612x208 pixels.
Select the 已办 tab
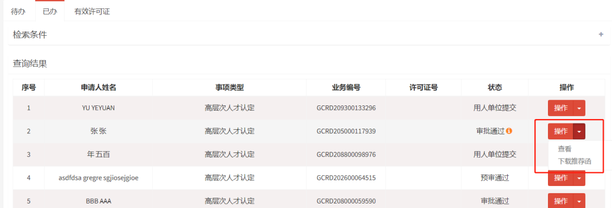point(49,11)
